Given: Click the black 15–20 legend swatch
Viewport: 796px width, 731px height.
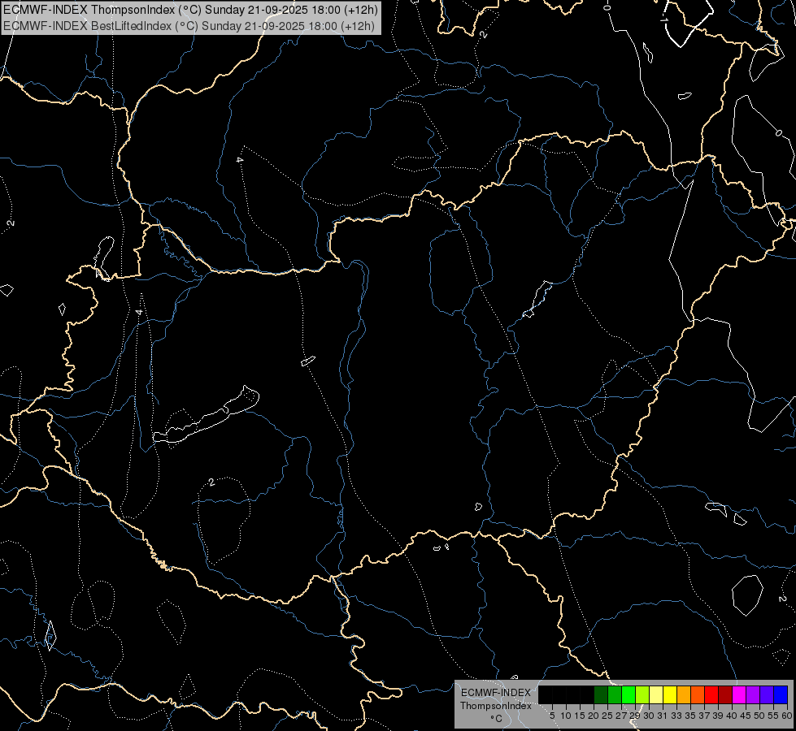Looking at the screenshot, I should pyautogui.click(x=587, y=694).
